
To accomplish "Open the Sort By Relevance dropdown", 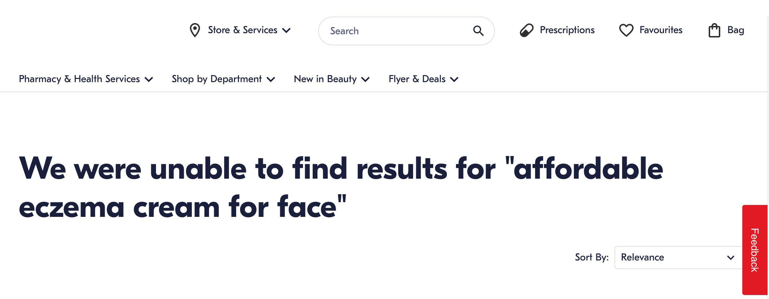I will click(x=678, y=257).
